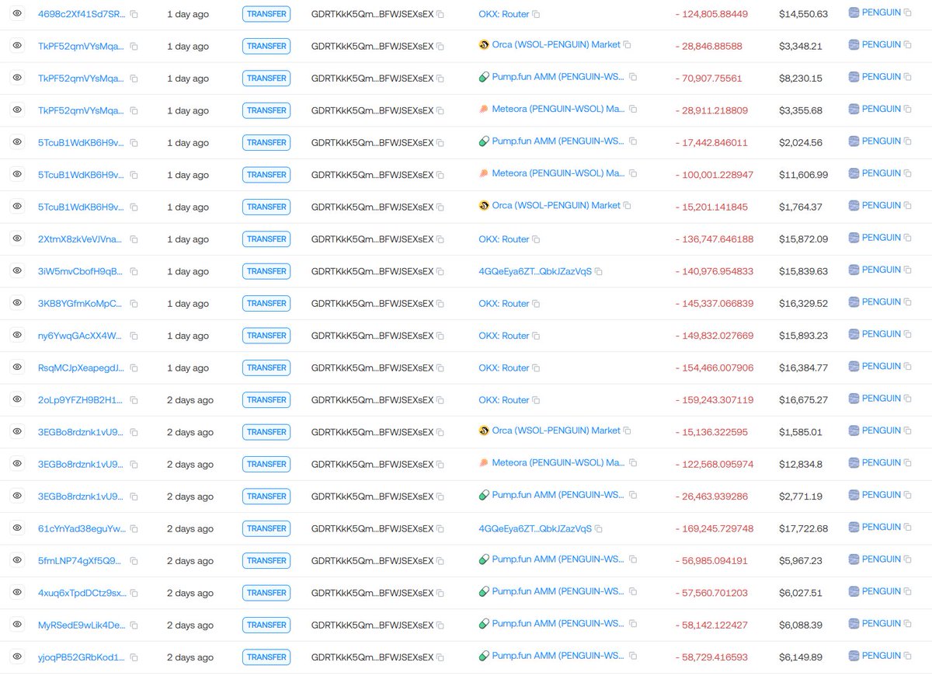This screenshot has width=932, height=676.
Task: Toggle eye icon for transaction RsqMCJpXeapegdJ
Action: 16,368
